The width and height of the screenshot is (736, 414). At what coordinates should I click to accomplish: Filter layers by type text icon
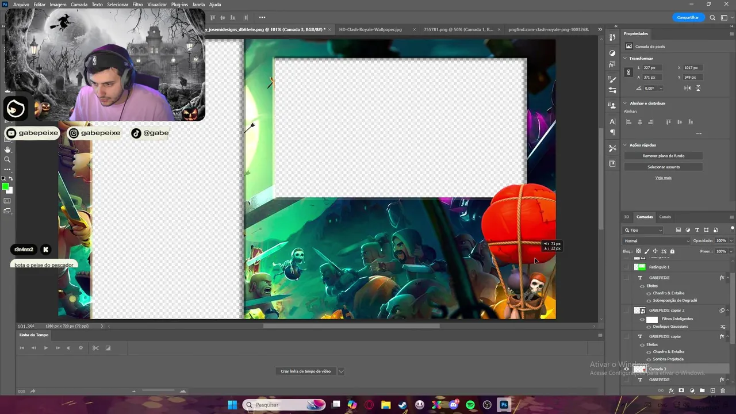pyautogui.click(x=697, y=230)
